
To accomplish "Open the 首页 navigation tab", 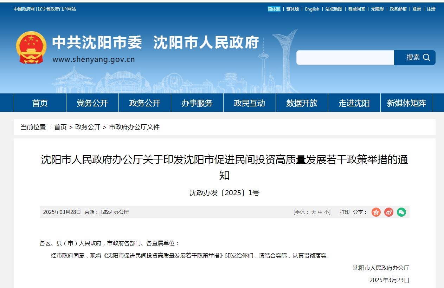I will (40, 103).
